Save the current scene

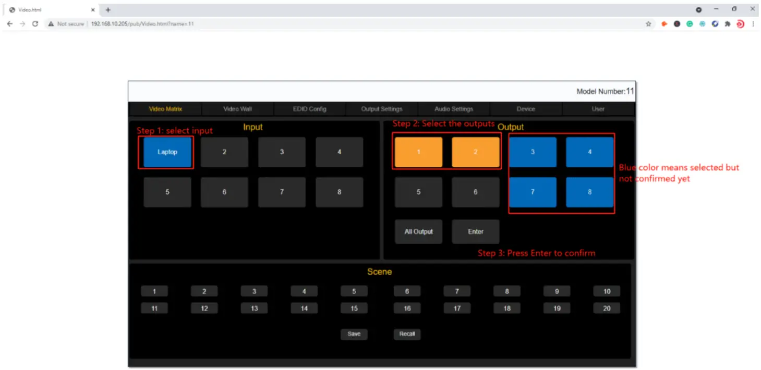point(354,334)
